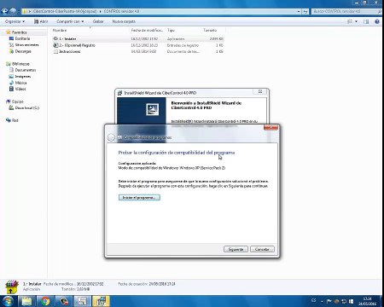The width and height of the screenshot is (384, 307).
Task: Open the Organizar menu
Action: click(15, 21)
